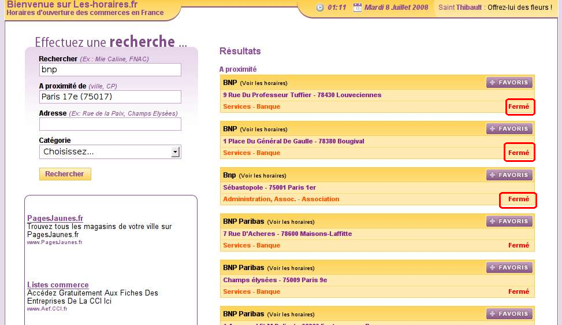Image resolution: width=562 pixels, height=325 pixels.
Task: Open 7 Rue D'Acheres Maisons-Laffitte address
Action: [288, 234]
